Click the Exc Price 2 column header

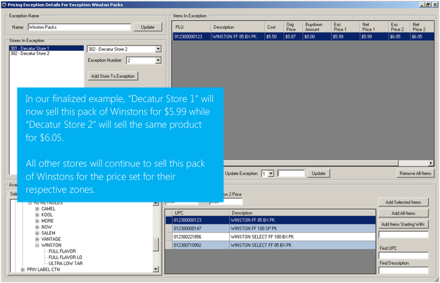pyautogui.click(x=400, y=27)
